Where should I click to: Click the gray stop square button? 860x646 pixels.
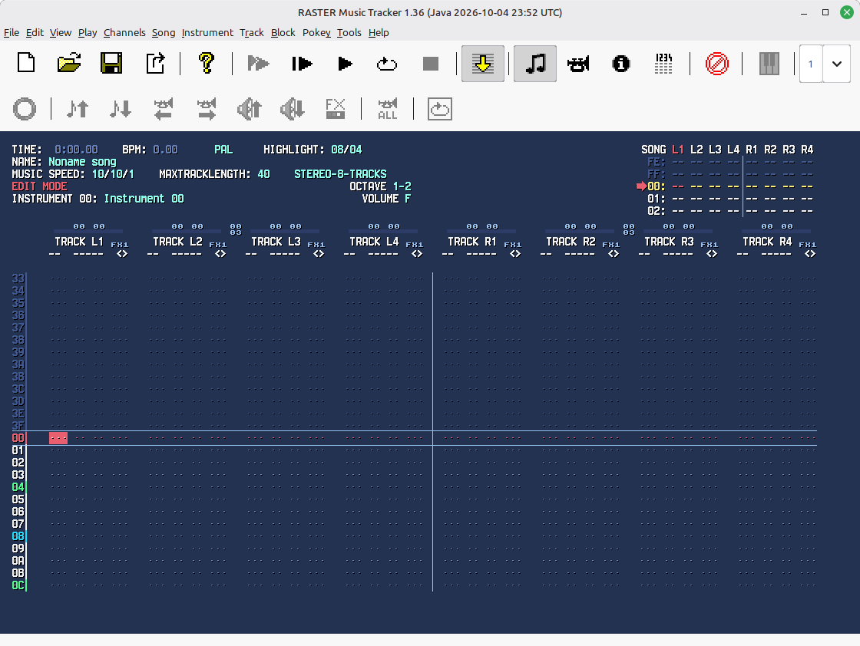point(431,64)
